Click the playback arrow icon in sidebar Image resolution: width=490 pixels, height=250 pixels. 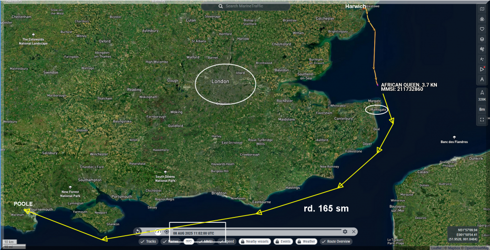482,69
